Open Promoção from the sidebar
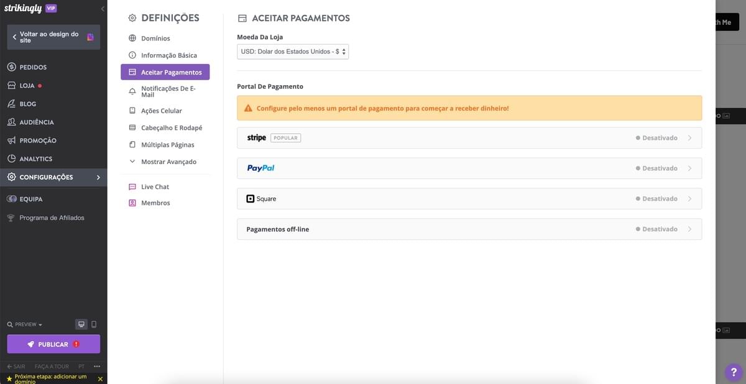The height and width of the screenshot is (384, 746). 11,140
